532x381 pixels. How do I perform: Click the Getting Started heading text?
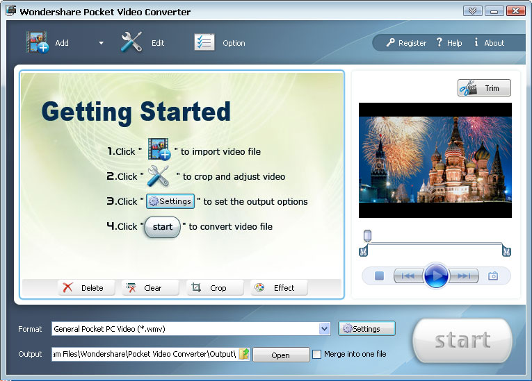136,112
